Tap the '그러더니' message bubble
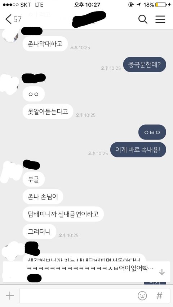Viewport: 173px width, 307px height. [39, 232]
